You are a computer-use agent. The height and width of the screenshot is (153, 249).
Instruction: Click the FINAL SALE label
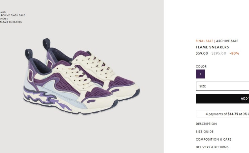pos(204,41)
